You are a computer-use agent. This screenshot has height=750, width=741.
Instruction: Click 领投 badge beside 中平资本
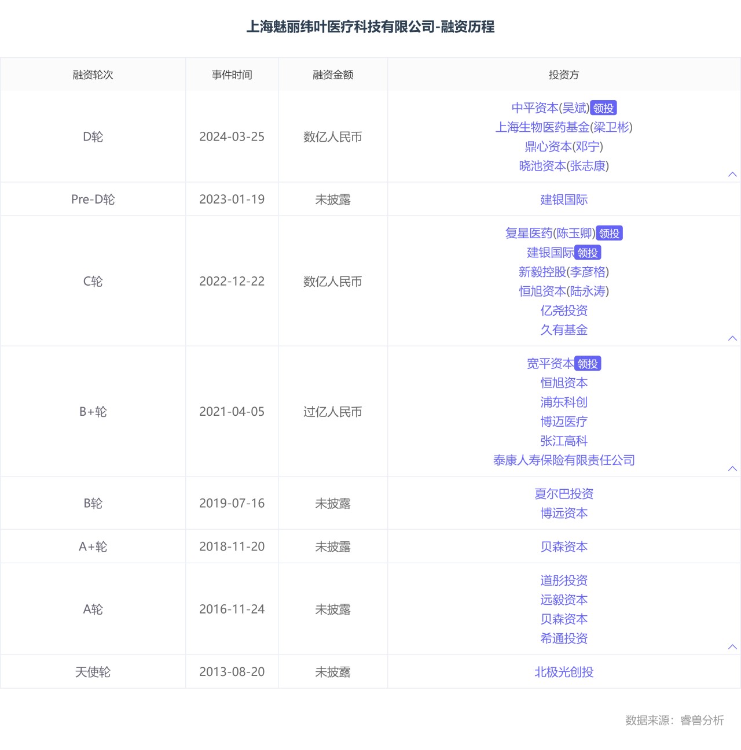603,108
